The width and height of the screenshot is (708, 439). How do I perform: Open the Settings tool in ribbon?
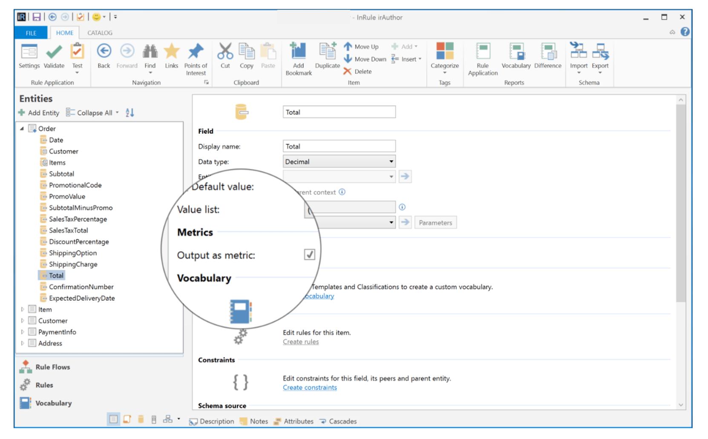pyautogui.click(x=29, y=55)
